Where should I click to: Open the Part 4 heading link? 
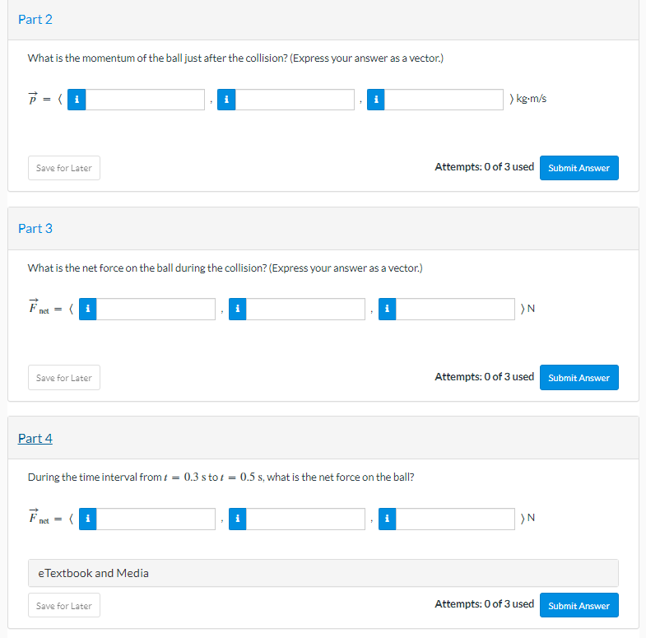coord(35,438)
